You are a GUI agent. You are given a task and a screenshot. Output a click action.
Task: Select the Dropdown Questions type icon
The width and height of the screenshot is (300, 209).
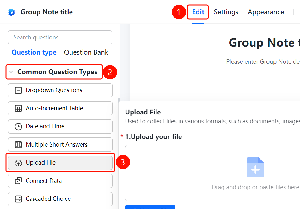click(x=18, y=90)
